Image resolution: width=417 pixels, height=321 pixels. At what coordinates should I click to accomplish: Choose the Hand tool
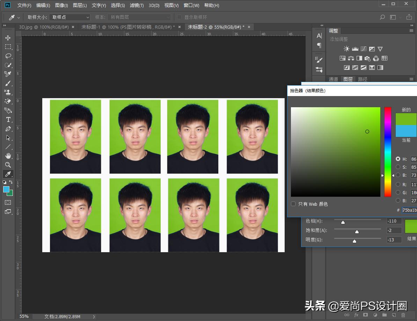(x=8, y=156)
